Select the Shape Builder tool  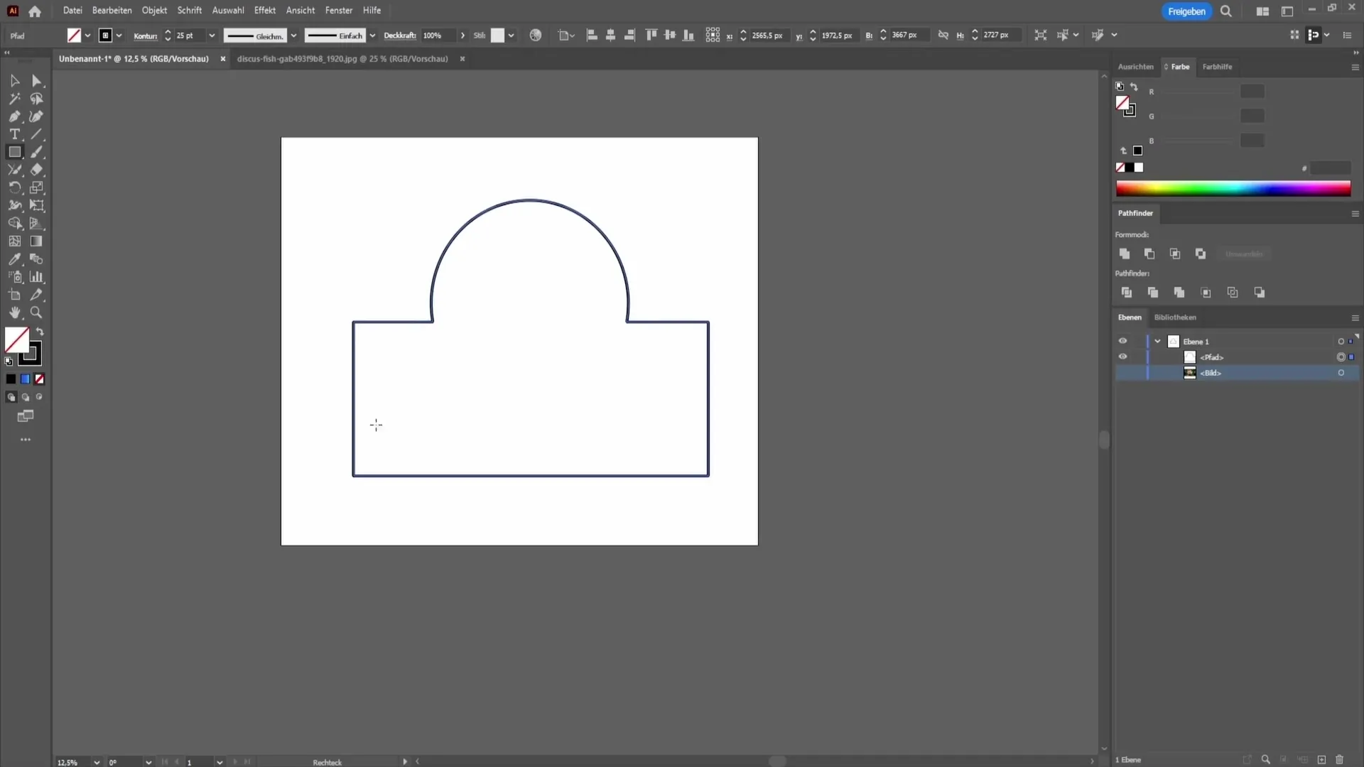tap(14, 224)
